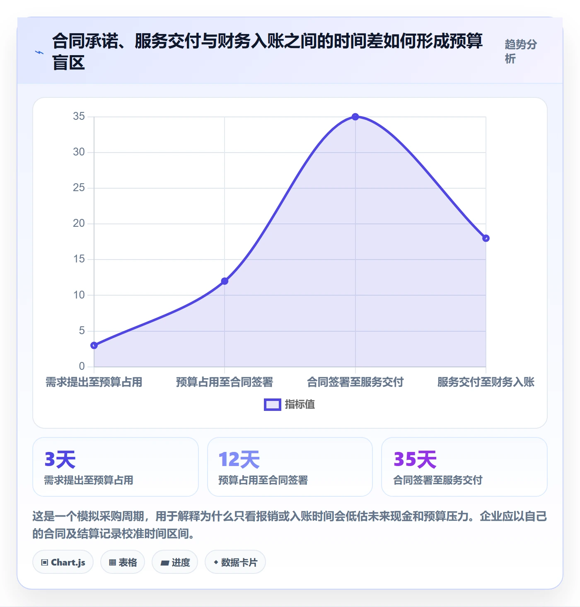Click the 指标值 legend label
This screenshot has height=607, width=580.
(x=300, y=405)
